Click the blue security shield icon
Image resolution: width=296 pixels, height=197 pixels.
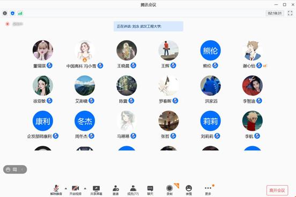12,13
